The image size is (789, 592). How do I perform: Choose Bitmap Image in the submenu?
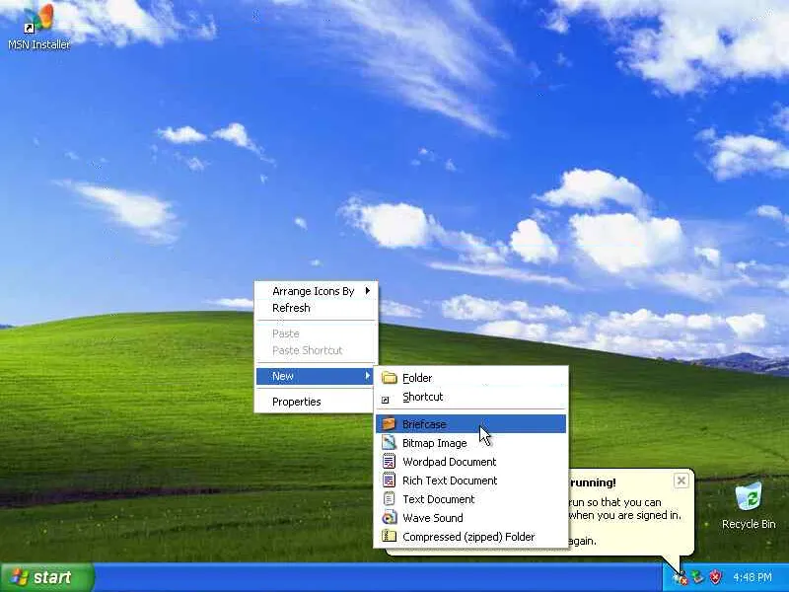point(471,442)
